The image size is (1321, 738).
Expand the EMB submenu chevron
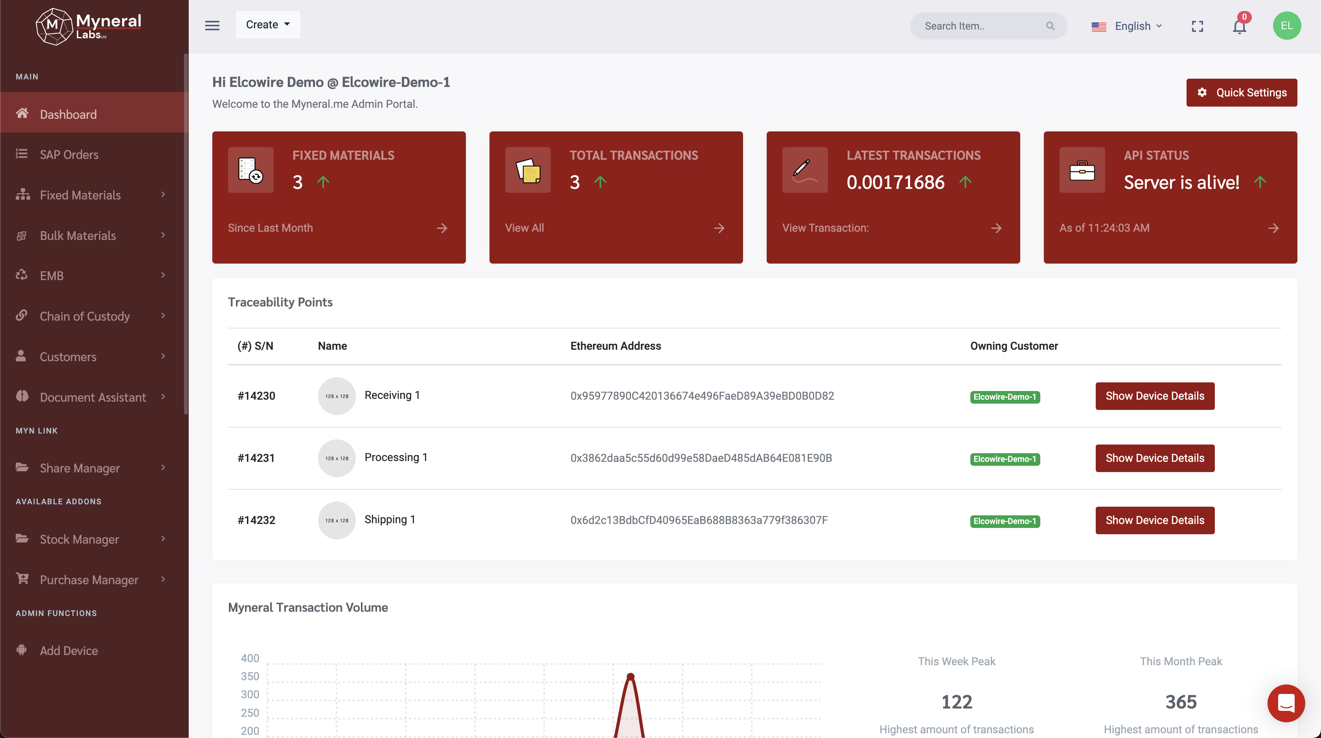click(163, 275)
